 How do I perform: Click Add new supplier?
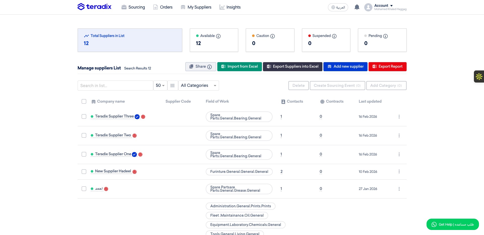point(345,67)
